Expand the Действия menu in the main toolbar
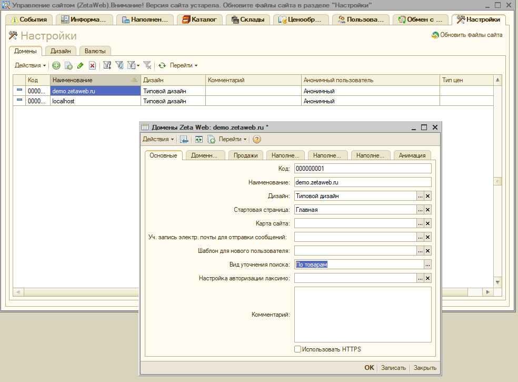Viewport: 518px width, 382px height. 30,65
